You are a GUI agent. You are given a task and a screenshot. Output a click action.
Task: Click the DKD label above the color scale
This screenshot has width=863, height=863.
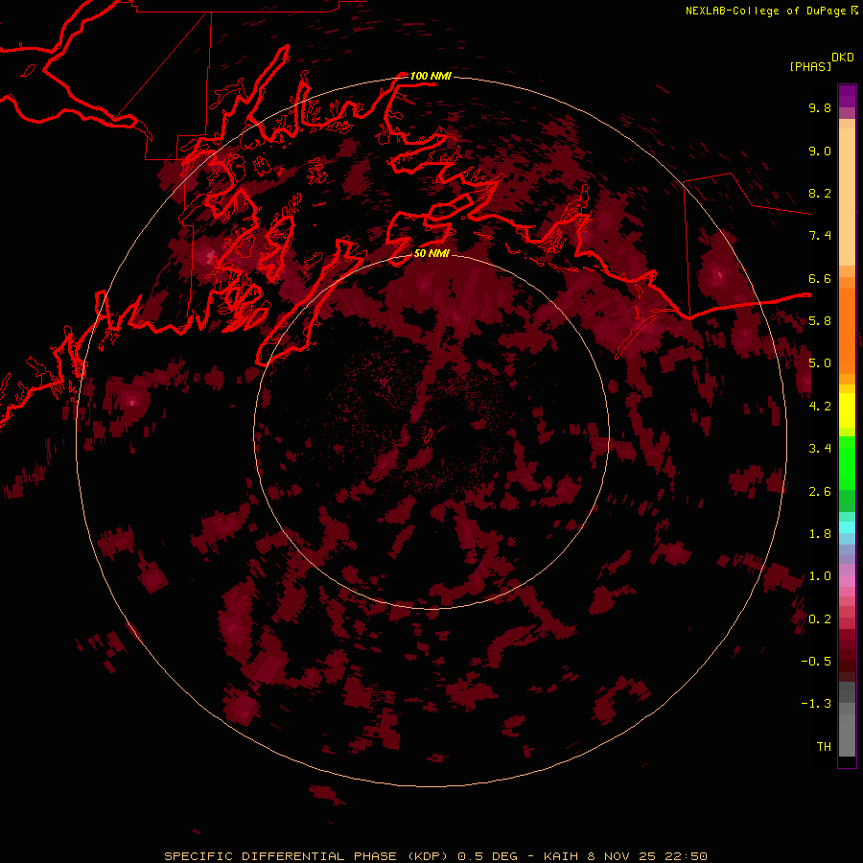[842, 58]
